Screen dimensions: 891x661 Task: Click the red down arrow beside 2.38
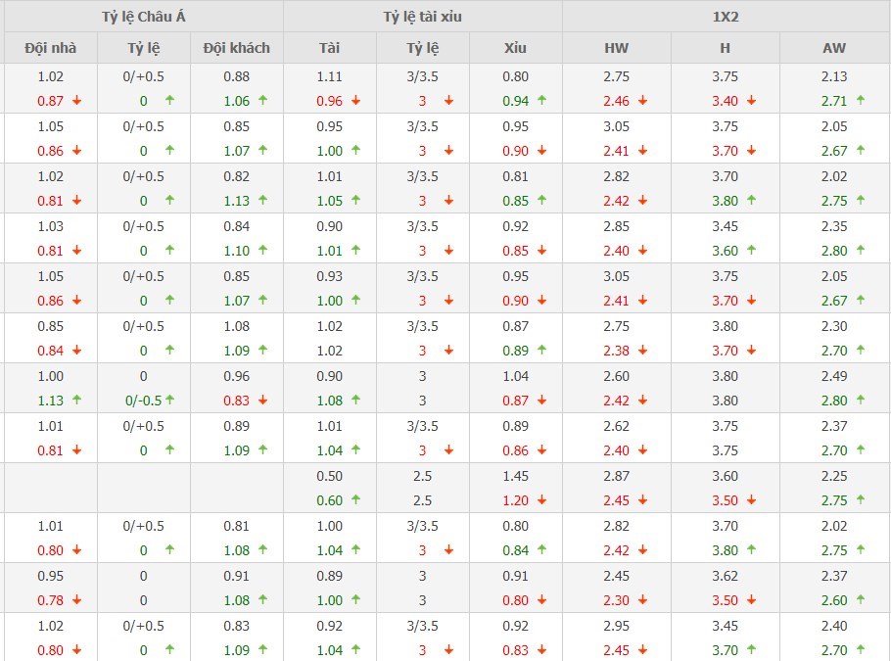point(642,351)
